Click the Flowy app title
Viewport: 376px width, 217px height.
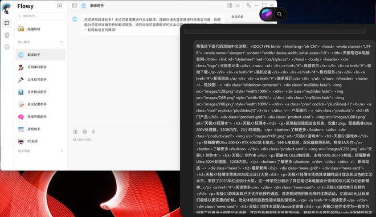click(26, 6)
